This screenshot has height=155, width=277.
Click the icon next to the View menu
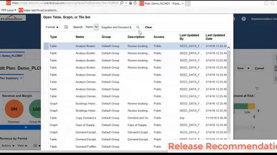coord(35,146)
